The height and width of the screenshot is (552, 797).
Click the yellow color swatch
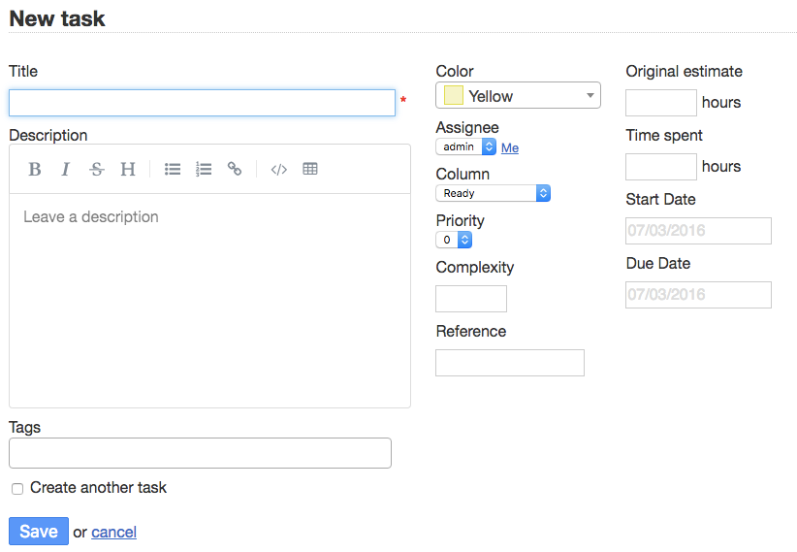[x=453, y=95]
